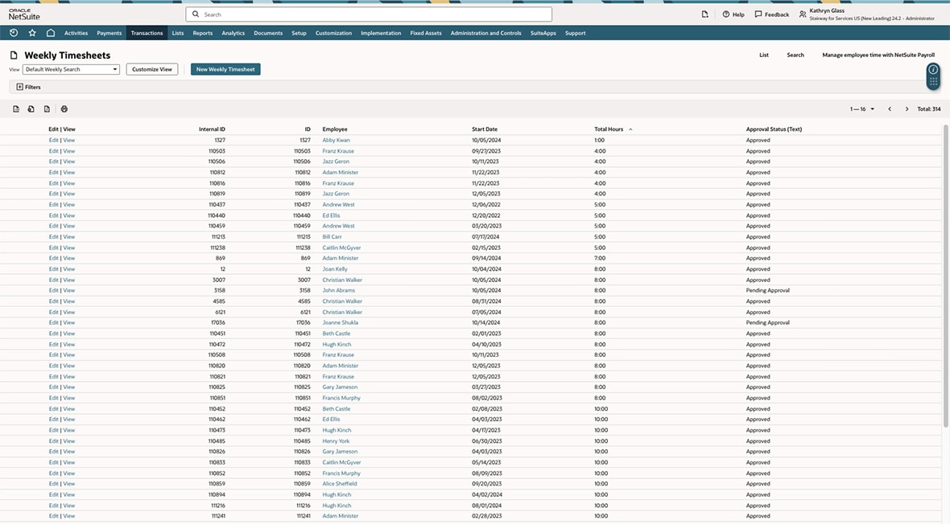The image size is (950, 524).
Task: Open the Recent Records clock icon
Action: coord(14,33)
